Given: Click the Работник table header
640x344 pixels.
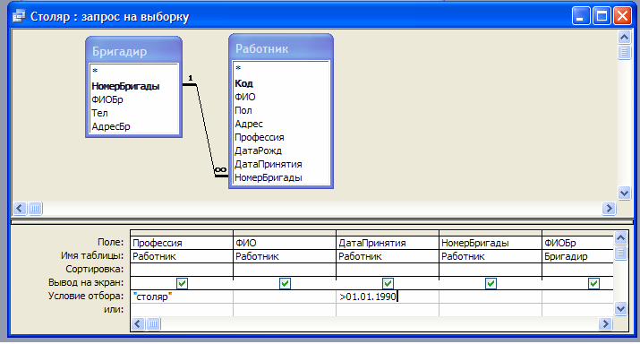Looking at the screenshot, I should [x=281, y=48].
